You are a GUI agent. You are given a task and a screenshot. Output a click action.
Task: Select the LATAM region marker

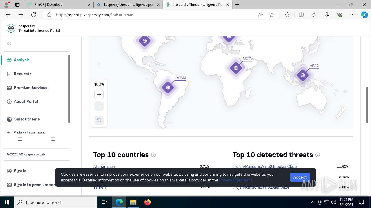tap(168, 87)
